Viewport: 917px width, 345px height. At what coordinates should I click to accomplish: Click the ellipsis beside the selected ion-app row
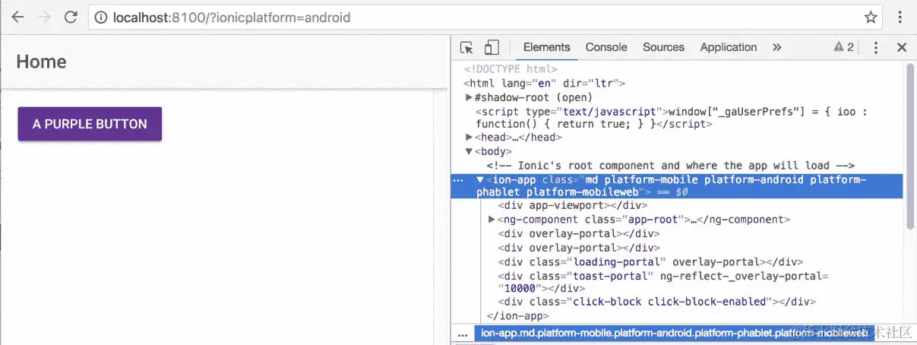(x=458, y=181)
